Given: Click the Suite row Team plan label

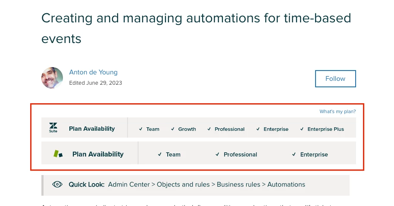Looking at the screenshot, I should [153, 129].
